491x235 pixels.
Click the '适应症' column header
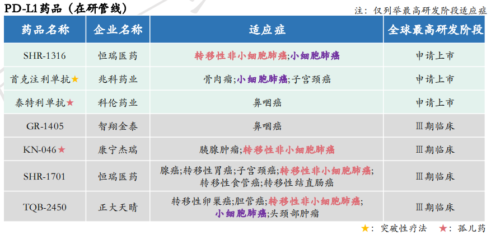click(267, 30)
